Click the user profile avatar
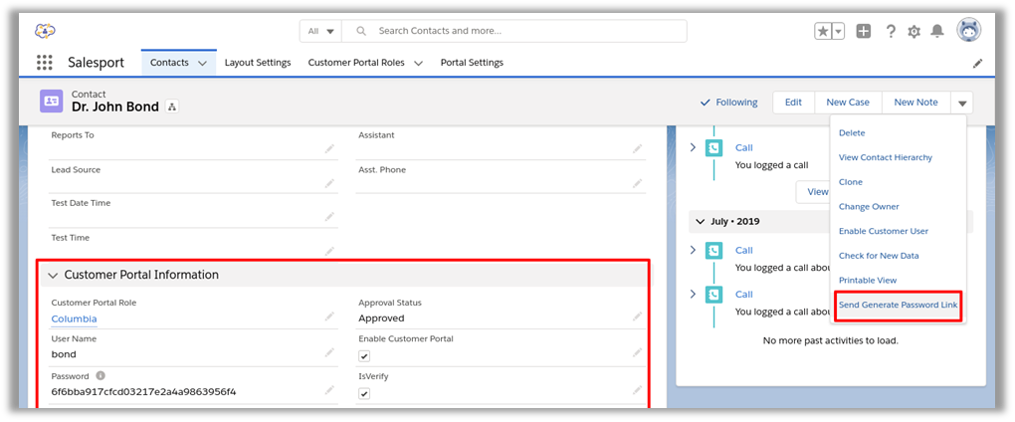This screenshot has width=1015, height=422. click(x=968, y=31)
